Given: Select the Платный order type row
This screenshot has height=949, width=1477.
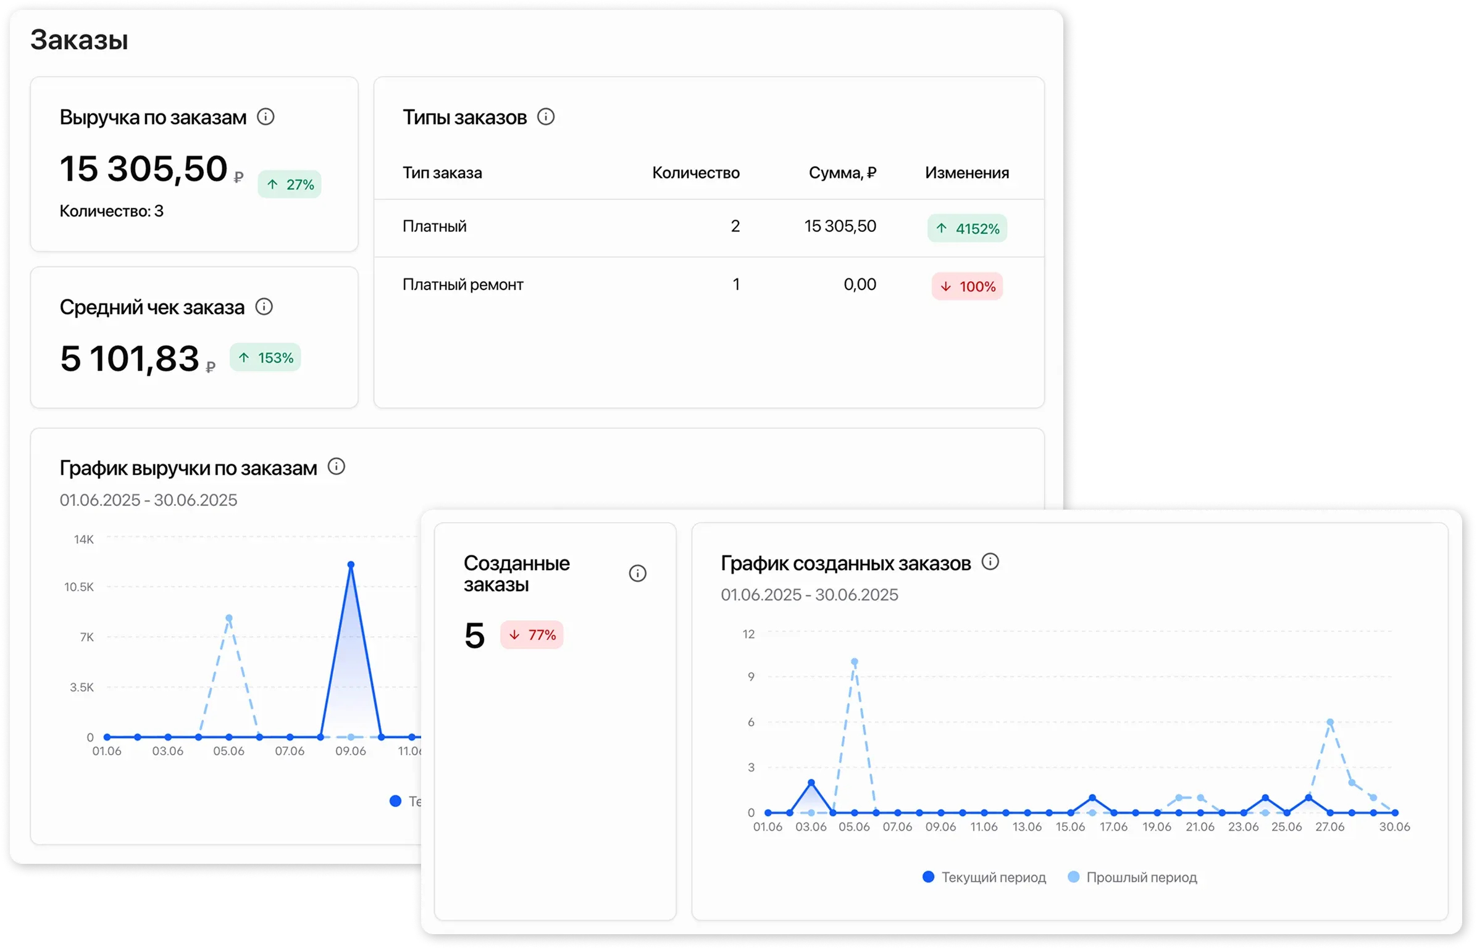Looking at the screenshot, I should pyautogui.click(x=435, y=226).
